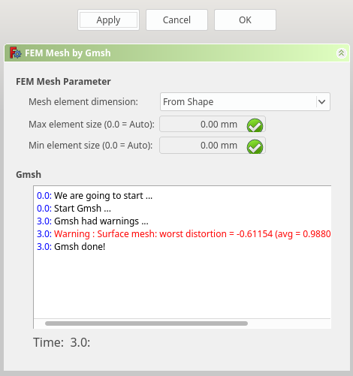Click the 'Gmsh done!' log line

71,247
